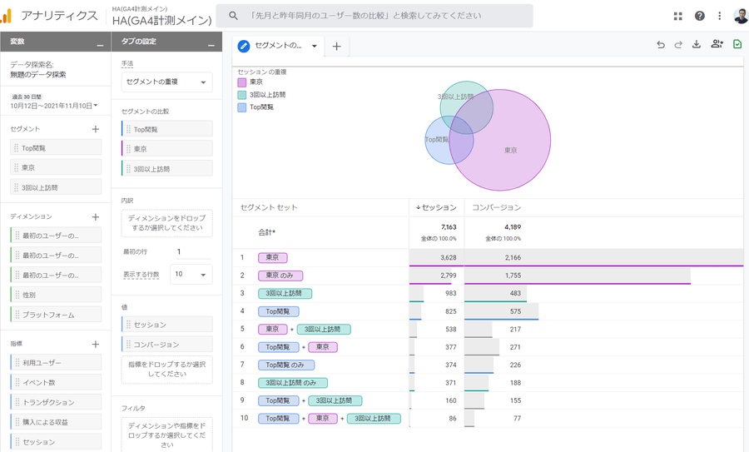Open the 表示する行数 dropdown showing 10
Viewport: 749px width, 452px height.
point(191,274)
